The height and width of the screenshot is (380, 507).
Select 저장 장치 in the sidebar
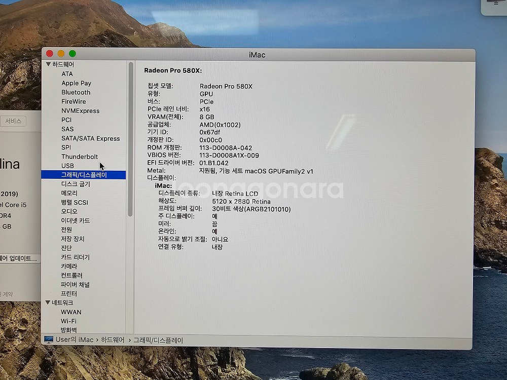[x=73, y=239]
